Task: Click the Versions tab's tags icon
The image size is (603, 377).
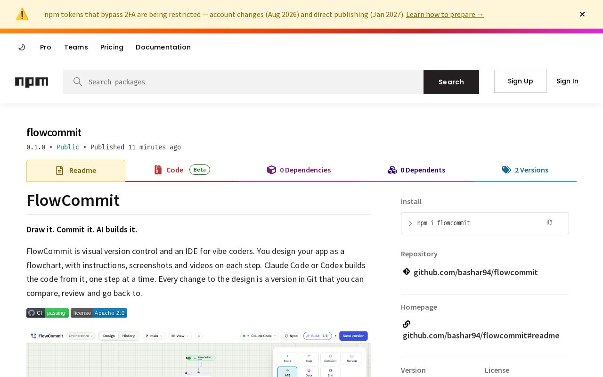Action: tap(506, 170)
